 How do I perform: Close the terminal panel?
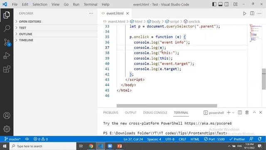[x=261, y=112]
